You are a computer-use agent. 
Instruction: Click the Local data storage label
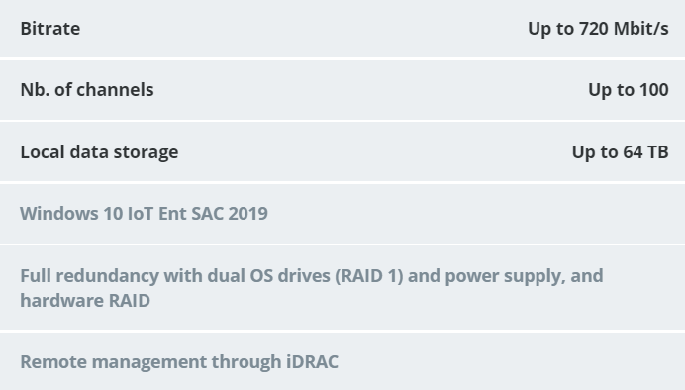(x=99, y=152)
